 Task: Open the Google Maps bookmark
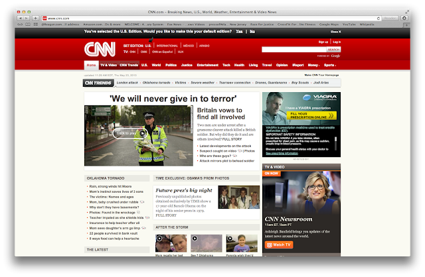click(x=329, y=25)
